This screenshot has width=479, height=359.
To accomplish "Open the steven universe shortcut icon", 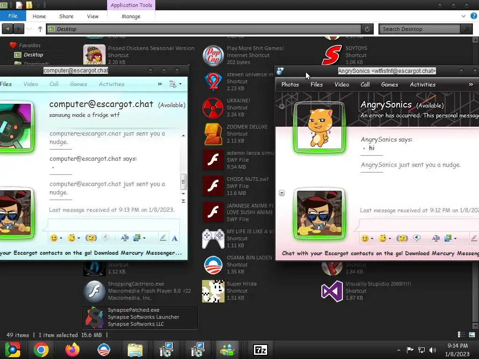I will pos(213,81).
